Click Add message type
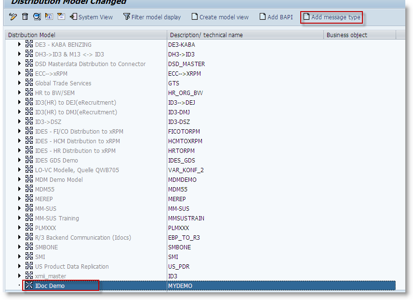 (x=332, y=17)
